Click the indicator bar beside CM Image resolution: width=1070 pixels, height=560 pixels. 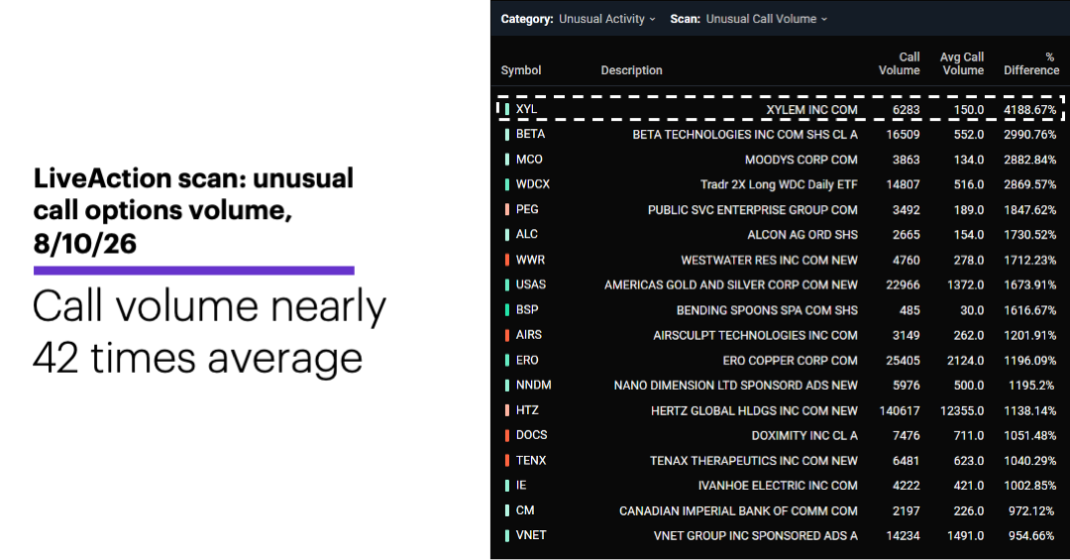click(507, 510)
